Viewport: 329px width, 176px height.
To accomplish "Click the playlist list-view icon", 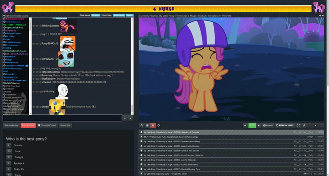I will (x=147, y=125).
